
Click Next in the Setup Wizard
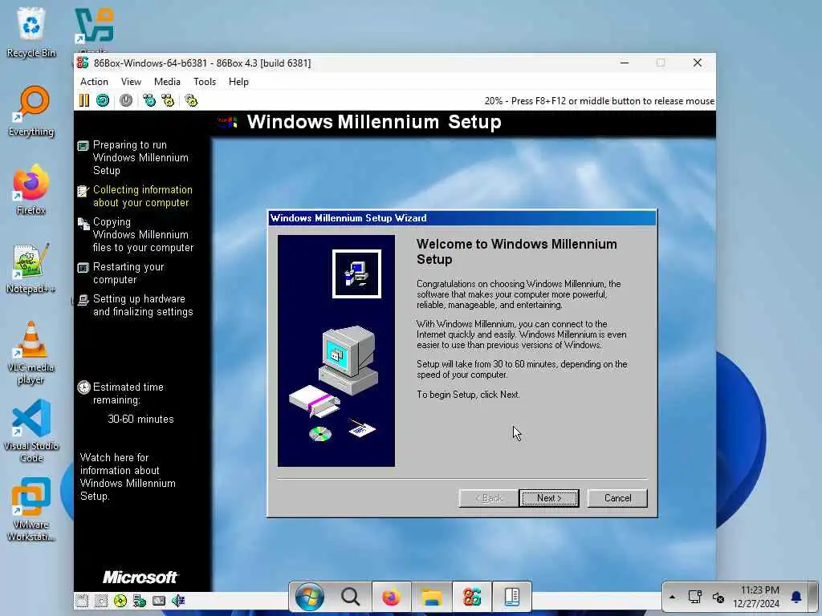549,498
